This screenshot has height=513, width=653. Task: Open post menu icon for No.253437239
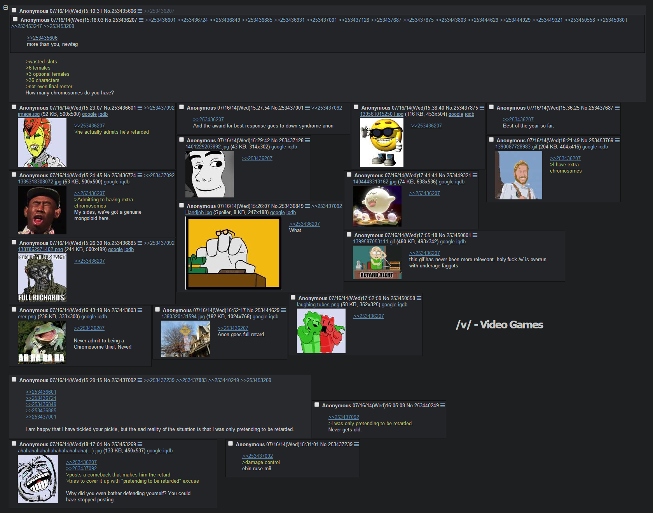356,444
